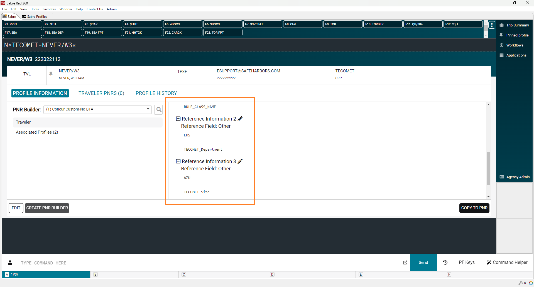
Task: Open the Tools menu
Action: click(x=35, y=9)
